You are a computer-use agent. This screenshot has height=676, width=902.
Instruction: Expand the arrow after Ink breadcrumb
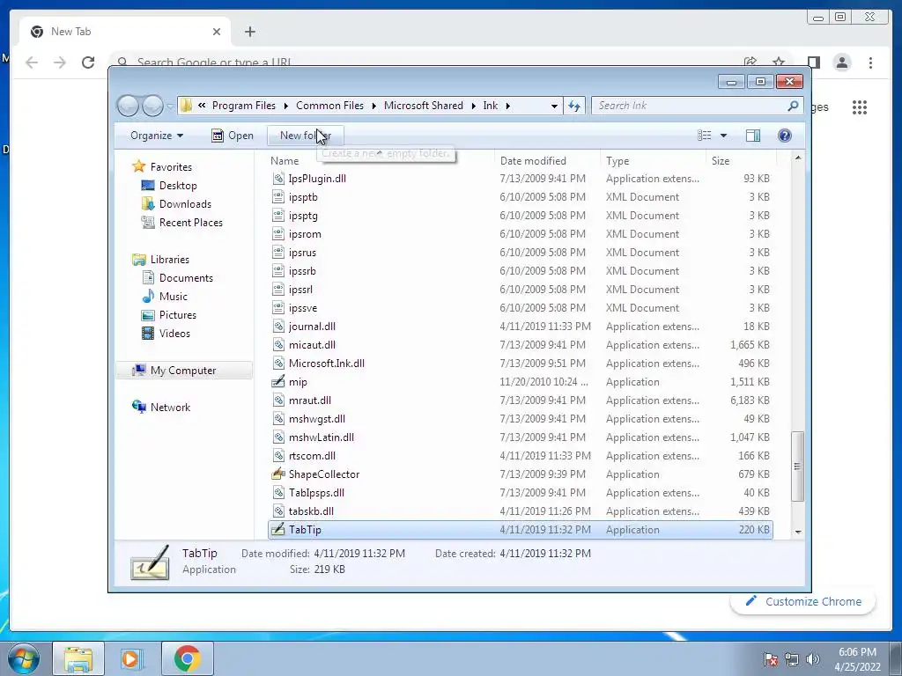508,106
